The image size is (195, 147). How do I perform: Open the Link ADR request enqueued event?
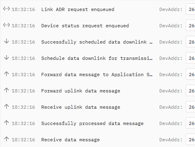[78, 9]
